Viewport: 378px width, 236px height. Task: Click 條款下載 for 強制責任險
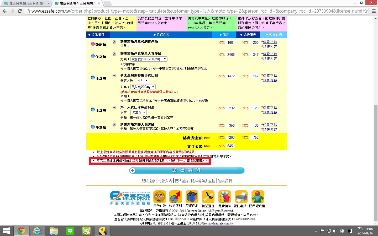click(x=270, y=42)
